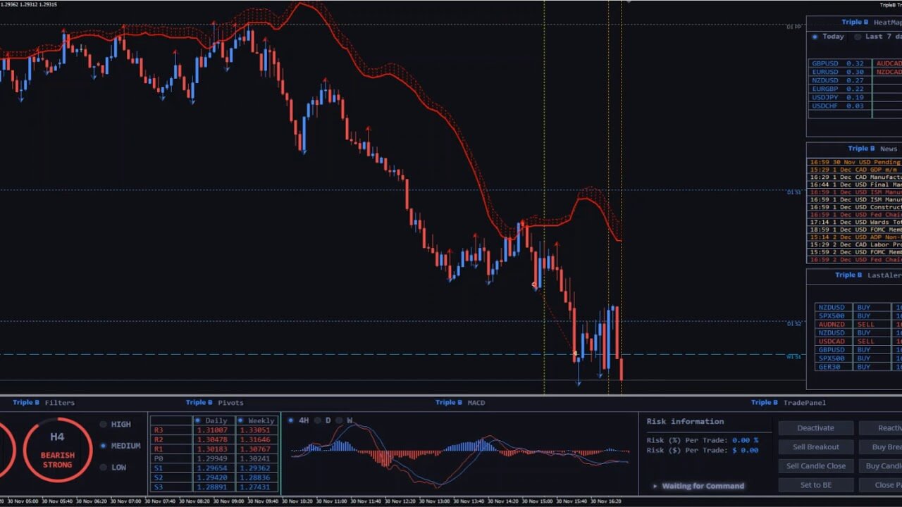This screenshot has width=902, height=507.
Task: Click the Waiting for Command play arrow
Action: 655,486
